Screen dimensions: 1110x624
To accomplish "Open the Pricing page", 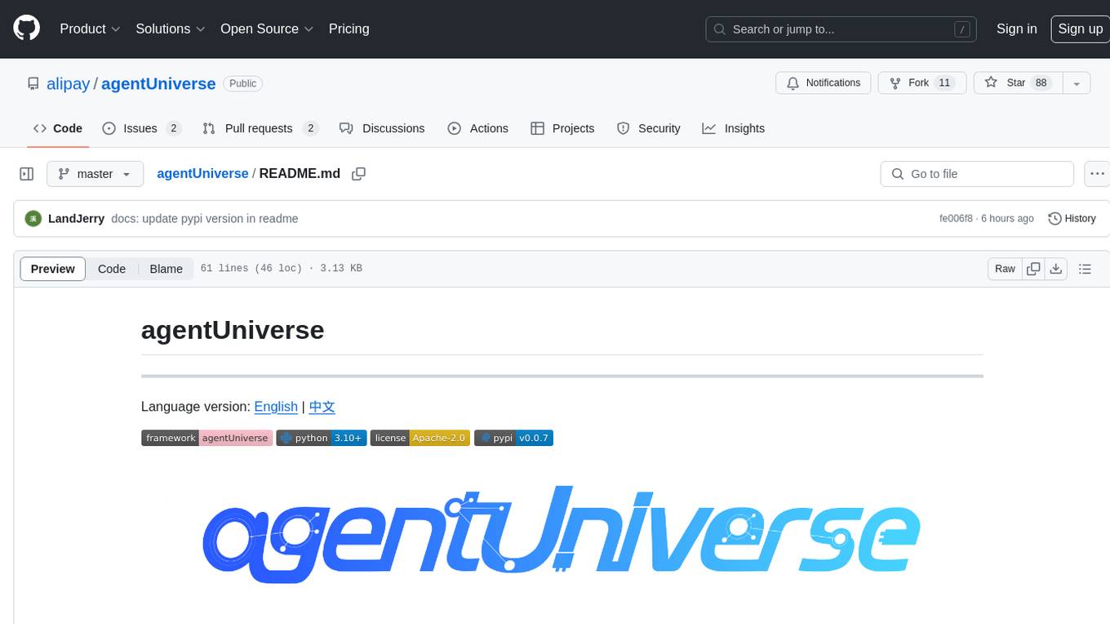I will tap(349, 29).
